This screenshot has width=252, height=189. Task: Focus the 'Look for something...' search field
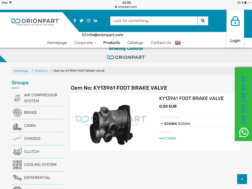click(154, 21)
